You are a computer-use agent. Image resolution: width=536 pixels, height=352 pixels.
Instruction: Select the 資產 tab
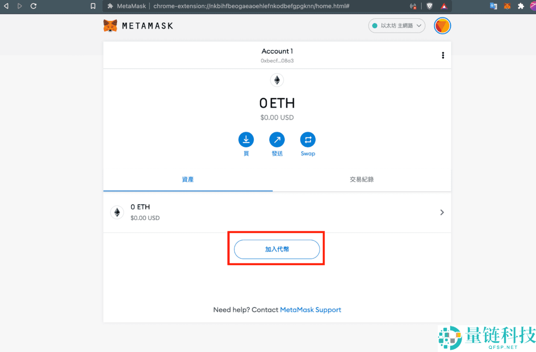point(188,179)
